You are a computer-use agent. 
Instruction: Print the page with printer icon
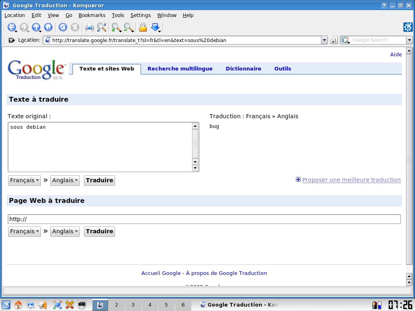(89, 27)
